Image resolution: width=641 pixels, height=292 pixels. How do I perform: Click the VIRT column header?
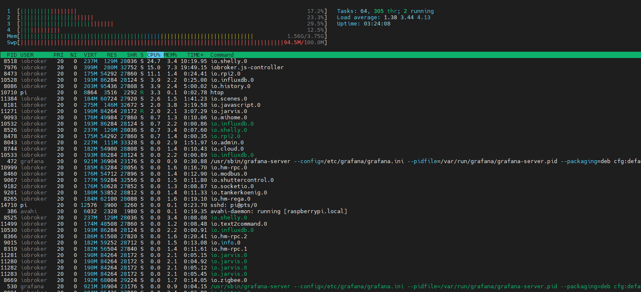[x=90, y=55]
